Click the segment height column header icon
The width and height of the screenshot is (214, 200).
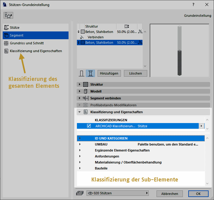click(x=127, y=26)
